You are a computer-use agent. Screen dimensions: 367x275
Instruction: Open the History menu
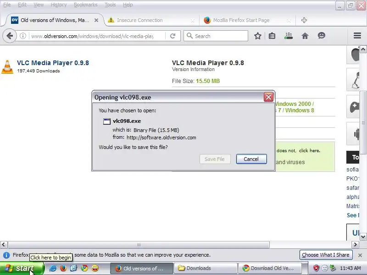[59, 5]
